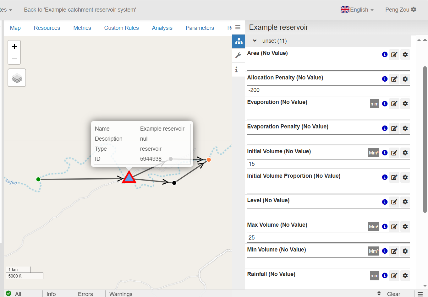The image size is (428, 297).
Task: Open the wrench settings side panel
Action: pyautogui.click(x=238, y=55)
